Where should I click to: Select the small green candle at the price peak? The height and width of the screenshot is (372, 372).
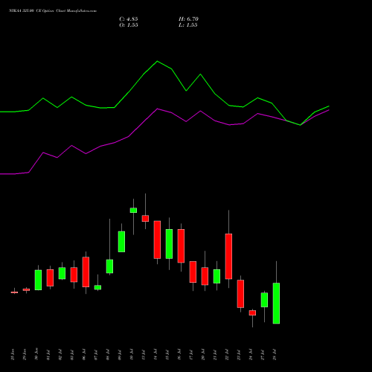click(133, 210)
